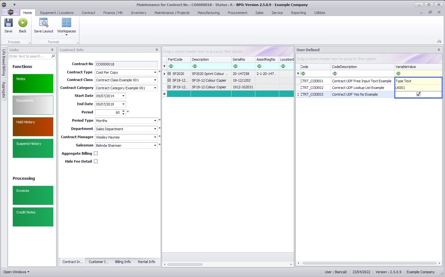The image size is (445, 277).
Task: Click the funnel filter icon in parts grid
Action: click(164, 66)
